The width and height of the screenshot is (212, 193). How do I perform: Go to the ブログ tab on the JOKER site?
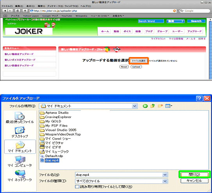(x=149, y=31)
